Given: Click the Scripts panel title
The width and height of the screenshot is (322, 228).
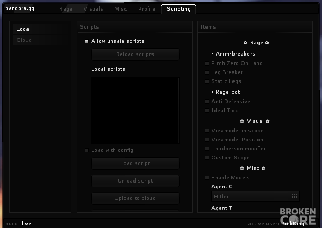Looking at the screenshot, I should (x=90, y=27).
